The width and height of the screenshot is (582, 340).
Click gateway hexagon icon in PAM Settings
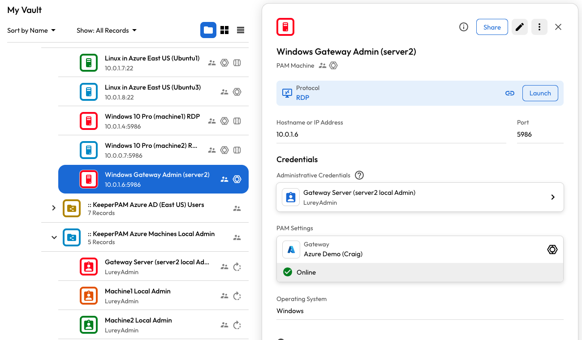coord(552,250)
